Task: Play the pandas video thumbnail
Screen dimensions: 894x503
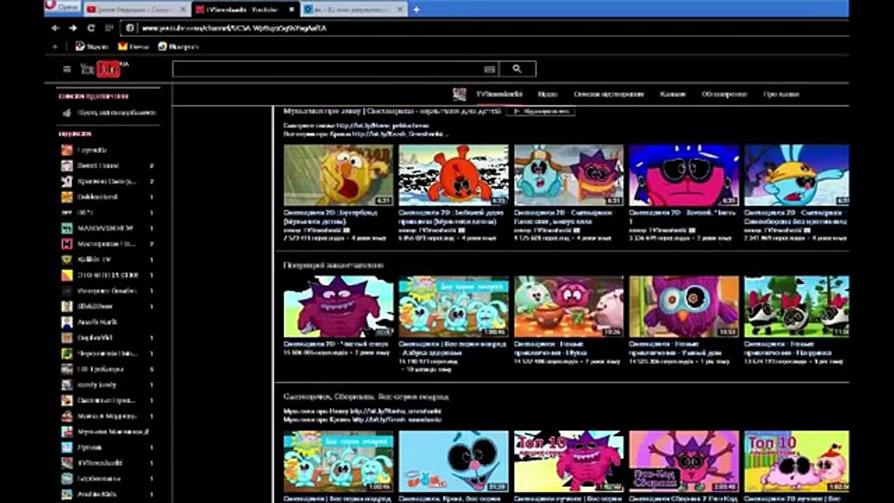Action: [x=796, y=307]
